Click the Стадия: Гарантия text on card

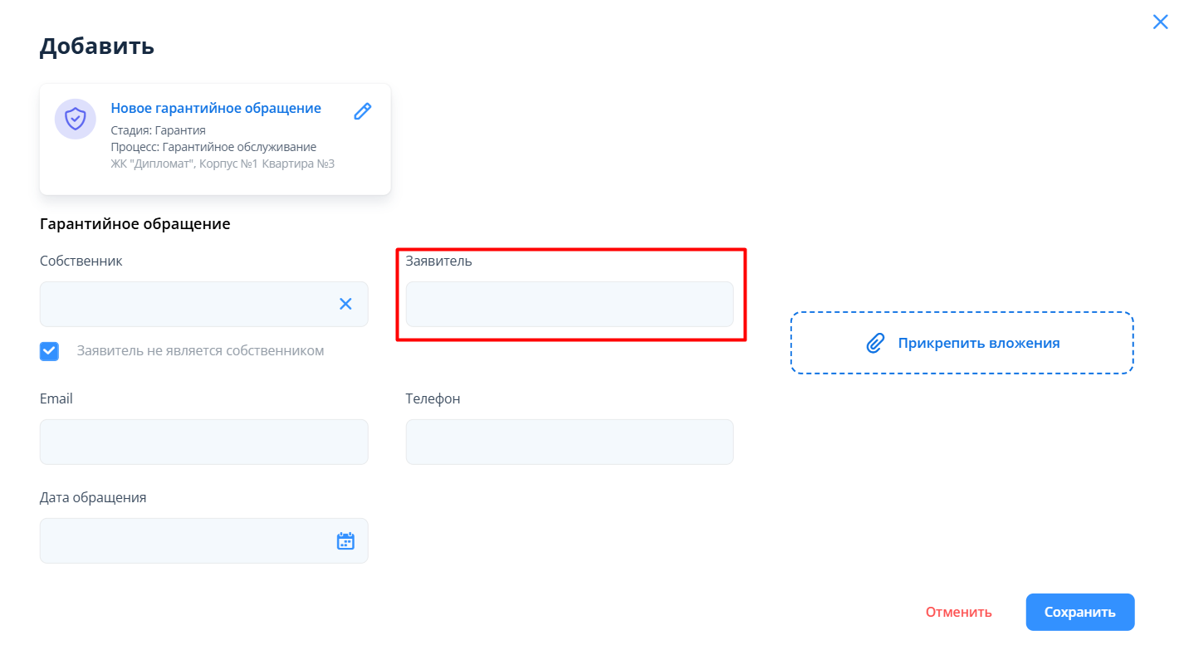[158, 130]
